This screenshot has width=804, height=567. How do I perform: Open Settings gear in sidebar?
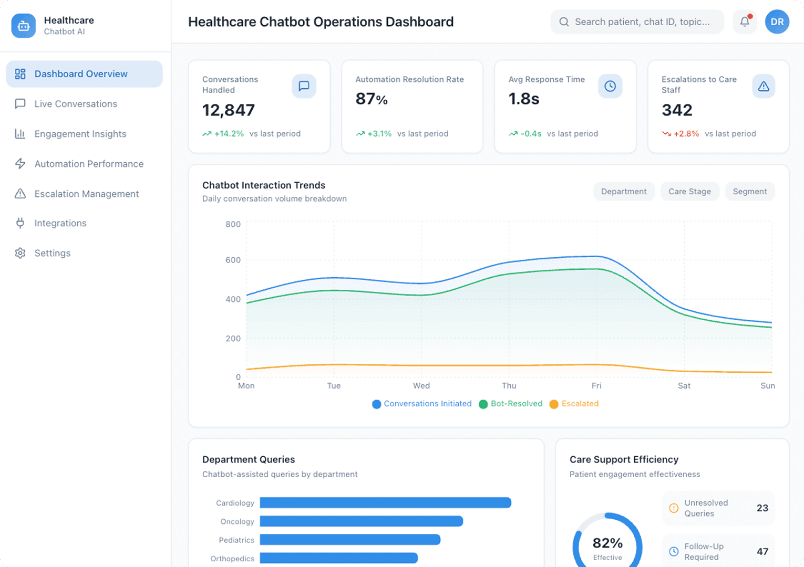coord(20,253)
